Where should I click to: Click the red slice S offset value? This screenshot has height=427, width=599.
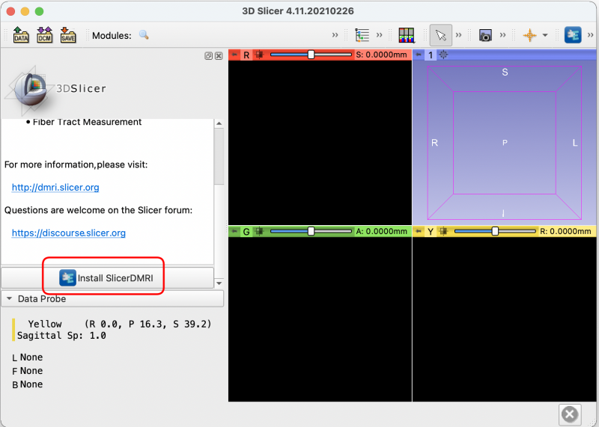point(381,55)
